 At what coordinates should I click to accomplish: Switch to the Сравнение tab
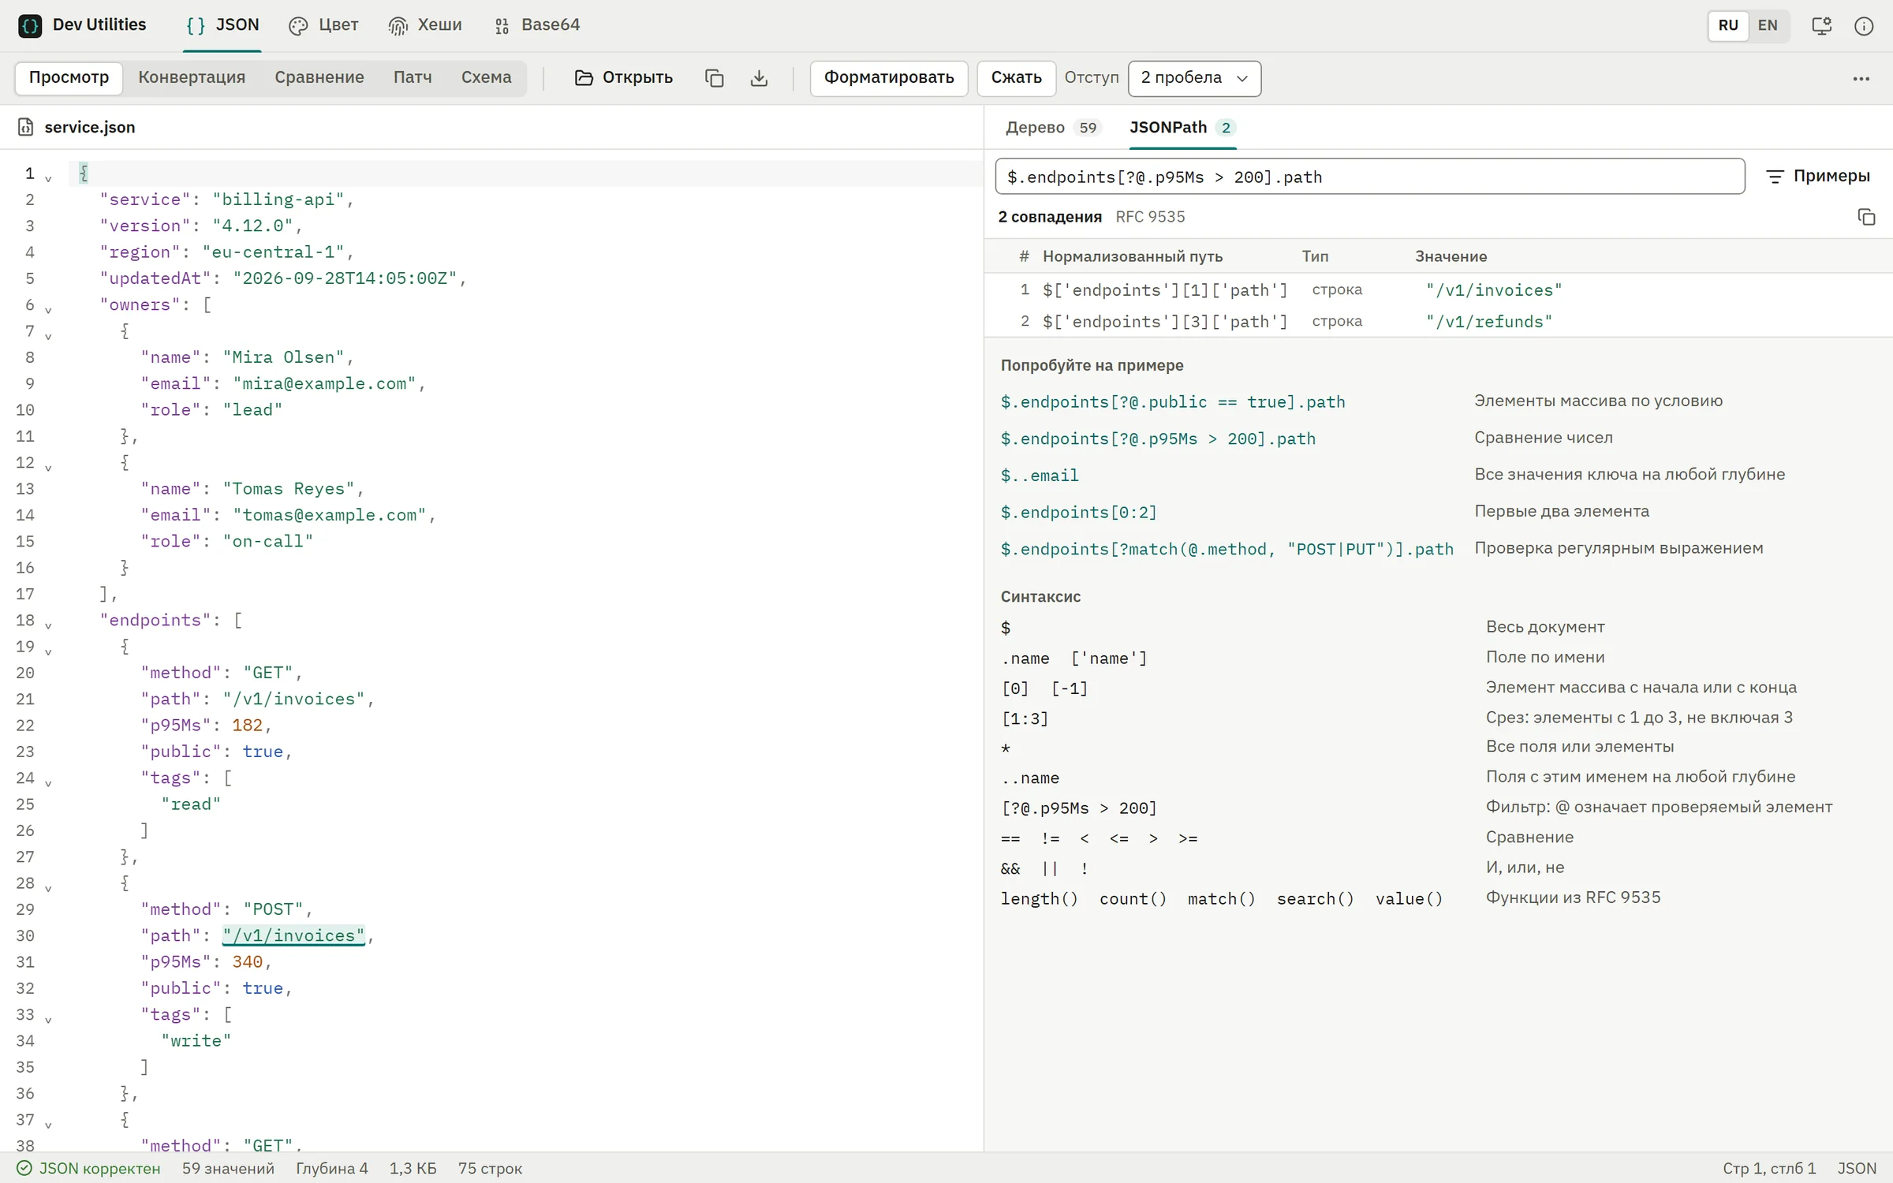coord(319,78)
